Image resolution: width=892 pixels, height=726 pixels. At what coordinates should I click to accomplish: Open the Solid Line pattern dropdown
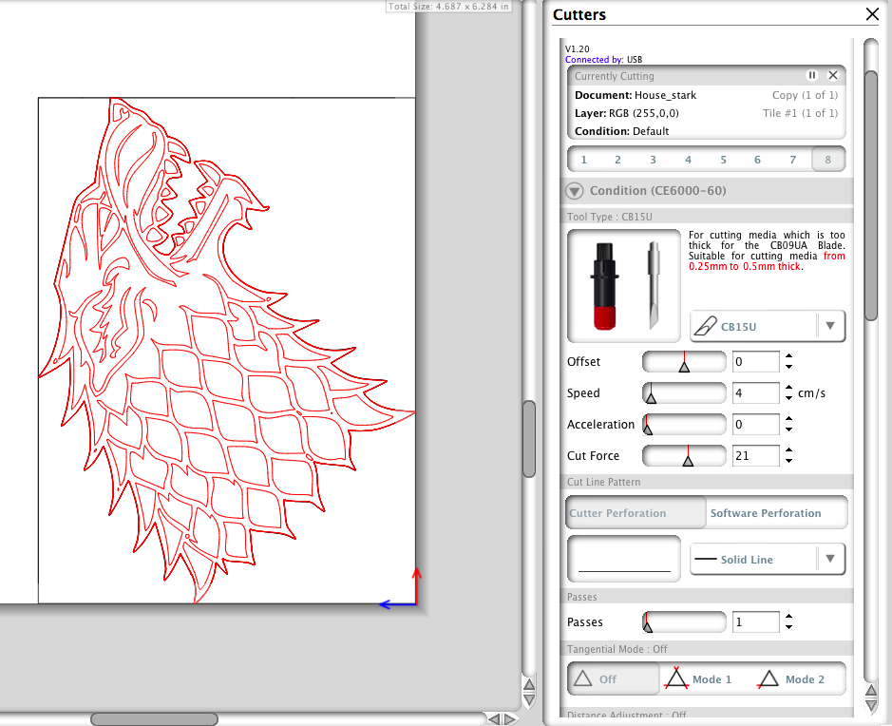pos(768,560)
